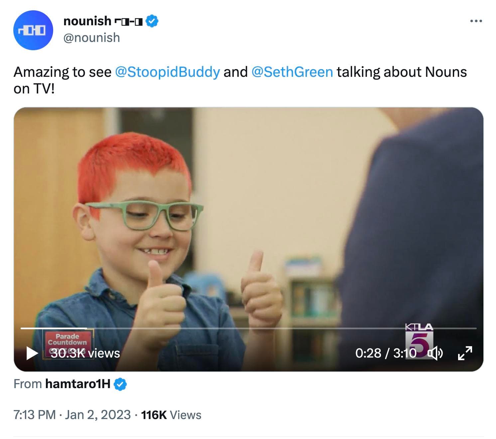This screenshot has height=439, width=496.
Task: Open the three-dot more options menu
Action: click(x=476, y=21)
